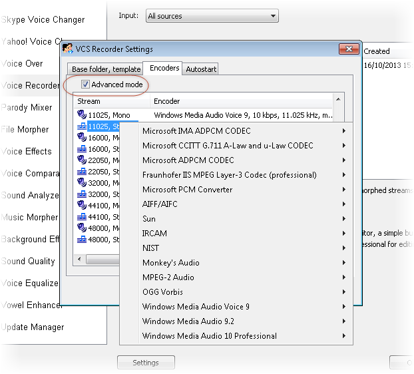414x374 pixels.
Task: Close the VCS Recorder Settings dialog
Action: pos(349,49)
